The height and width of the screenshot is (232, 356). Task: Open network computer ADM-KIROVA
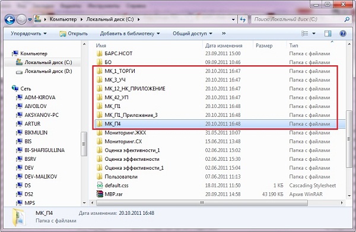[x=36, y=97]
